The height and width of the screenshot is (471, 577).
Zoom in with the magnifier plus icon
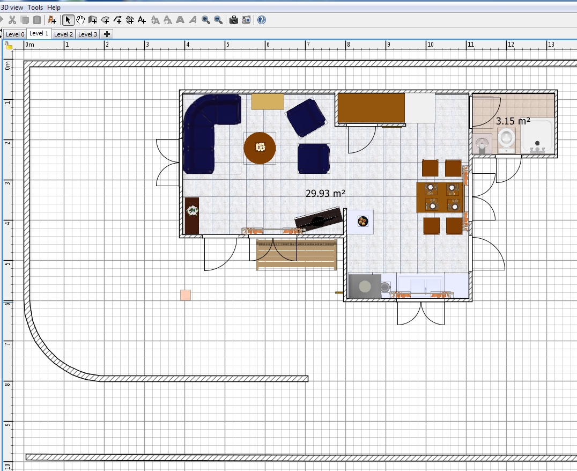pyautogui.click(x=206, y=20)
